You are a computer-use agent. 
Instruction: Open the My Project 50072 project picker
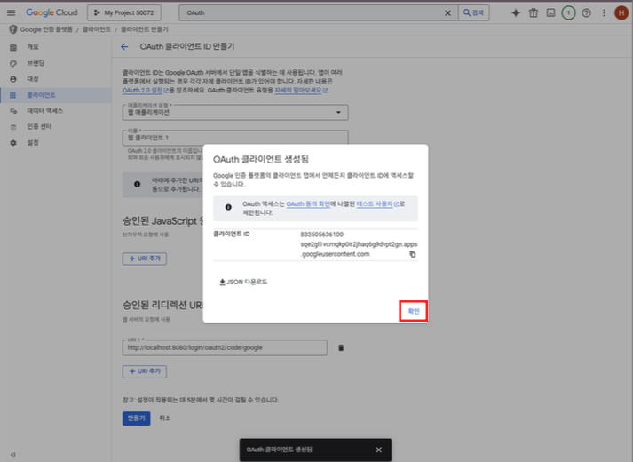point(124,13)
